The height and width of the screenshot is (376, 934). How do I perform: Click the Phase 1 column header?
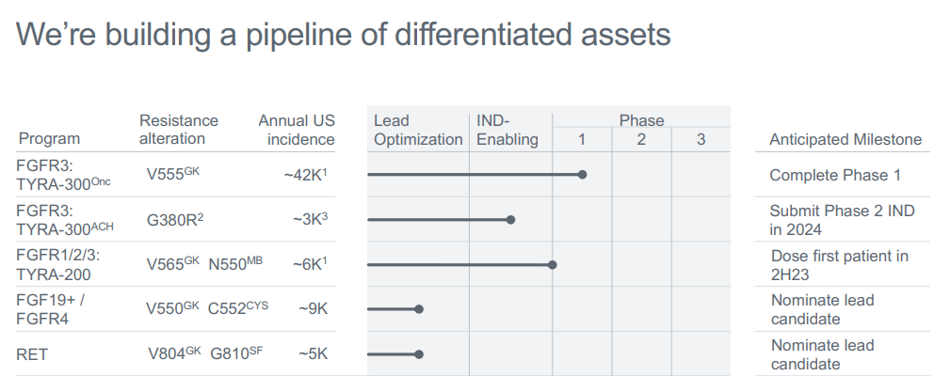coord(582,140)
